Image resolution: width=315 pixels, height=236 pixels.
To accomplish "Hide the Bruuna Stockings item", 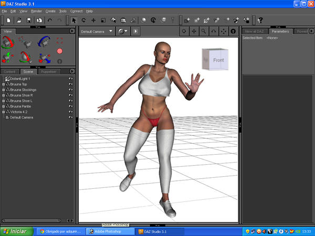I will tap(70, 90).
